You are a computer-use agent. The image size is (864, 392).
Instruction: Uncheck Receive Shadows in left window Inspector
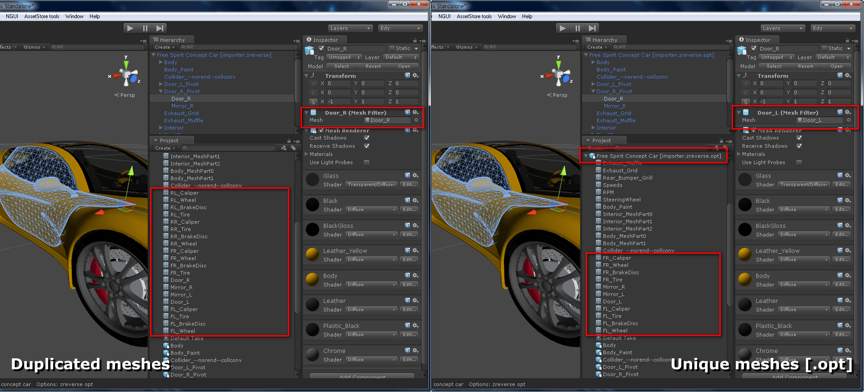(367, 146)
